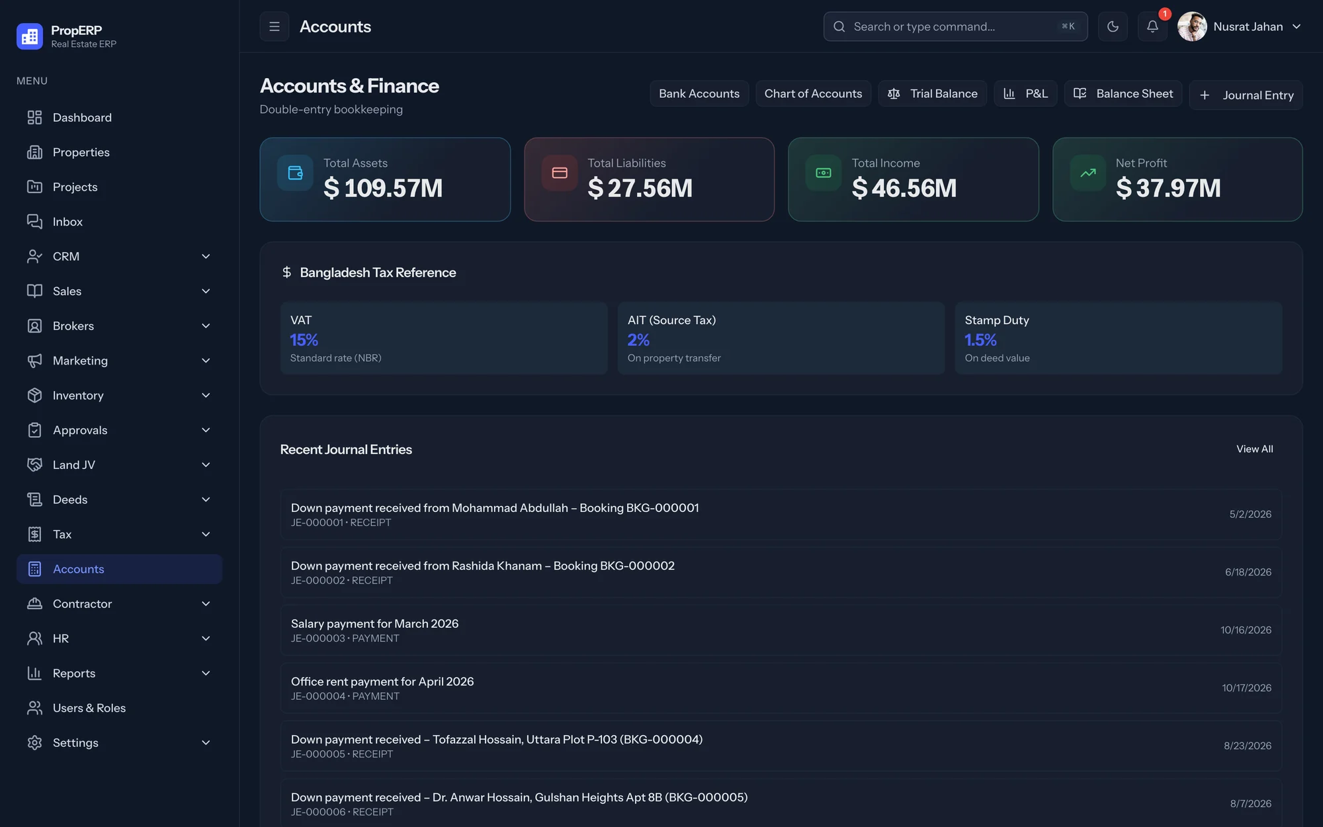This screenshot has height=827, width=1323.
Task: Click the Total Income cash icon
Action: (824, 173)
